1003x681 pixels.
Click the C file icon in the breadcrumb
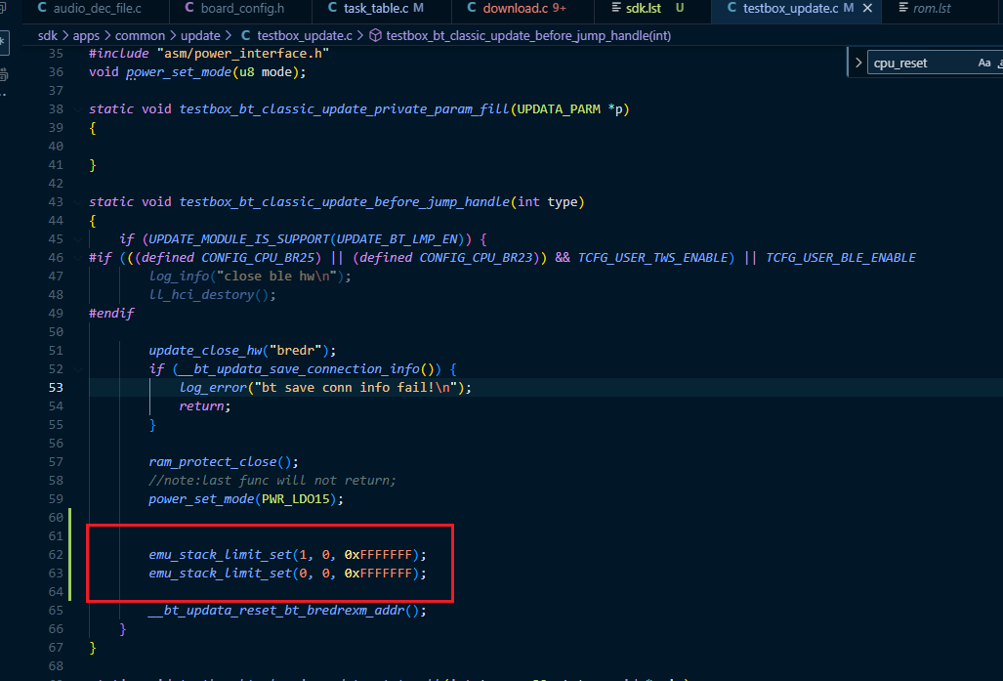click(246, 36)
